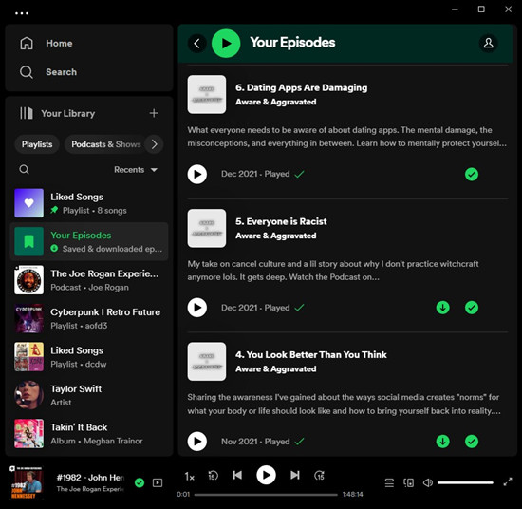Open Search in sidebar
The width and height of the screenshot is (522, 509).
[48, 72]
